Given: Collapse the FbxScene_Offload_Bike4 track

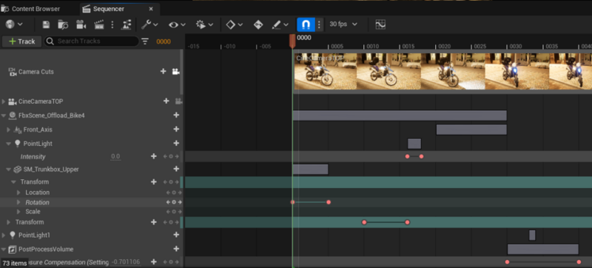Looking at the screenshot, I should pyautogui.click(x=4, y=115).
